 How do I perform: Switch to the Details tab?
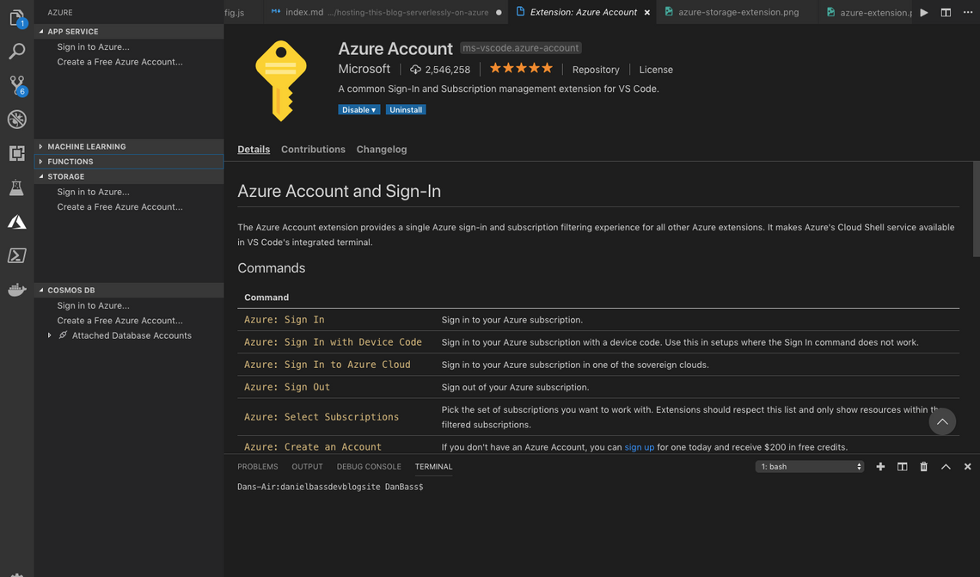tap(254, 150)
